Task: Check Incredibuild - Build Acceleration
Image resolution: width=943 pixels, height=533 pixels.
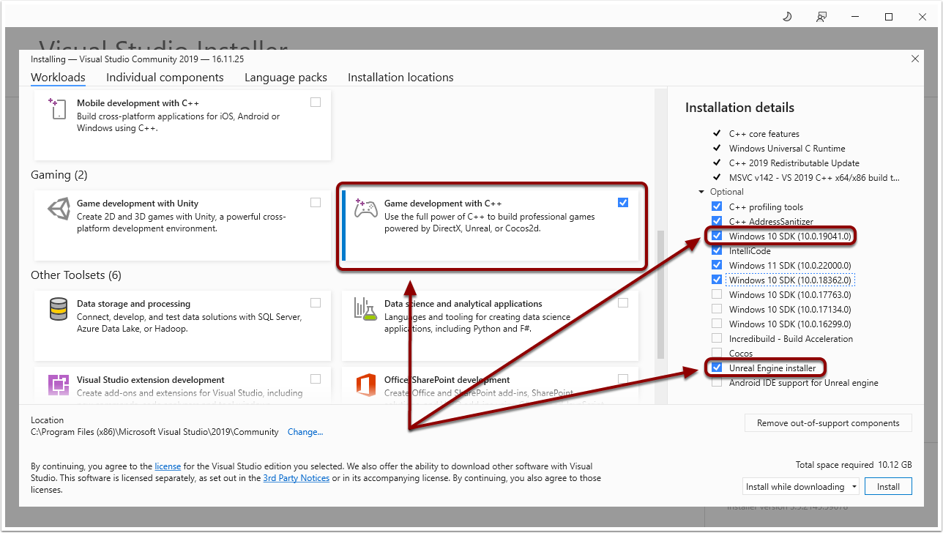Action: pos(717,338)
